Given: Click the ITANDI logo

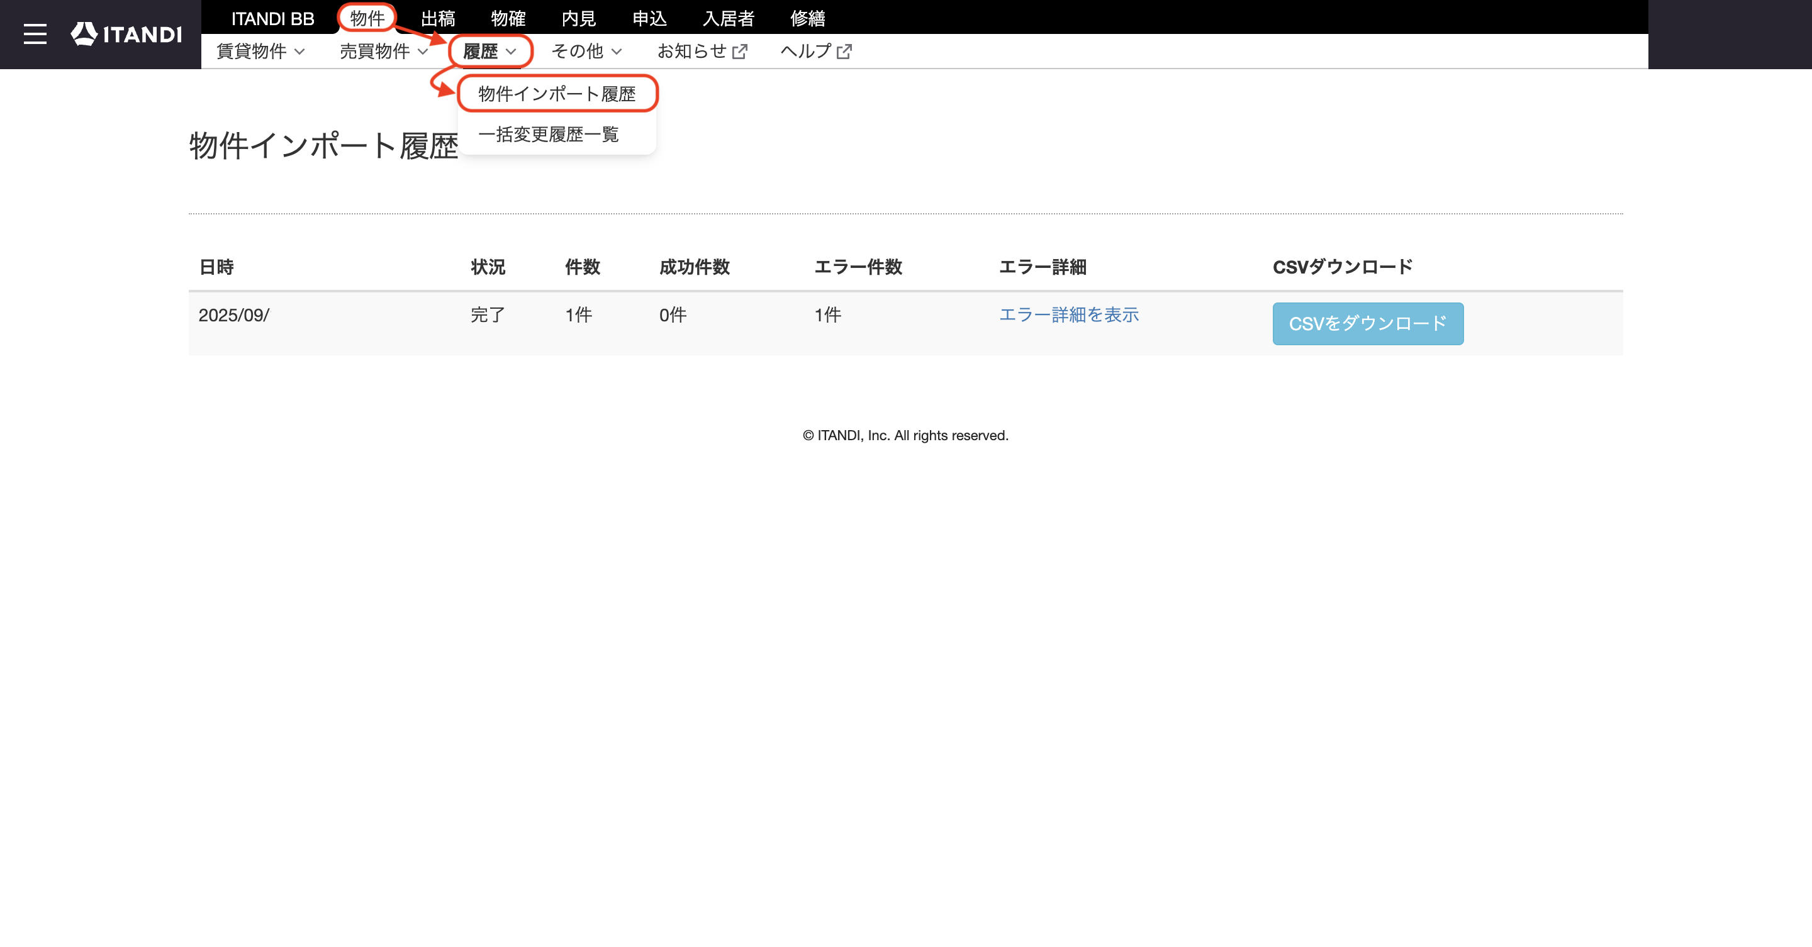Looking at the screenshot, I should (x=126, y=34).
